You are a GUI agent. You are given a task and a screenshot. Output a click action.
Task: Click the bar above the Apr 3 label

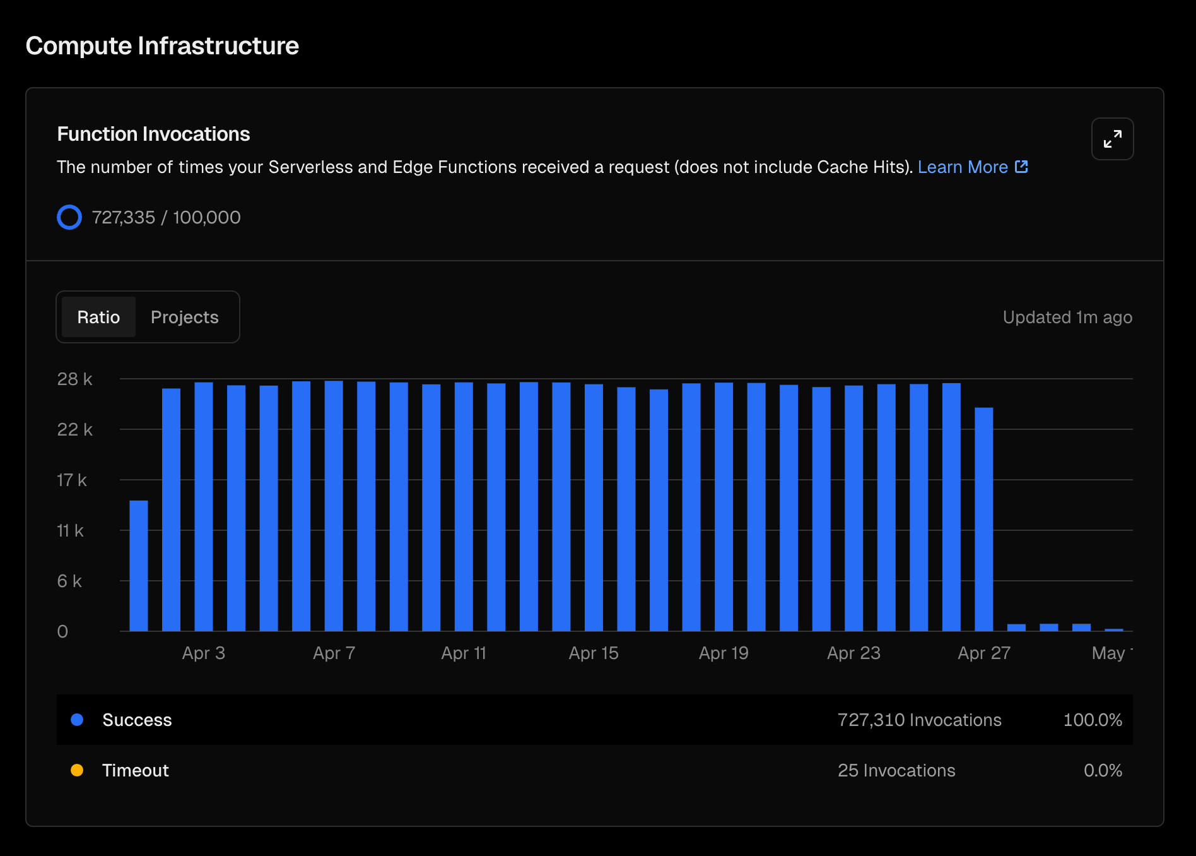(x=204, y=506)
